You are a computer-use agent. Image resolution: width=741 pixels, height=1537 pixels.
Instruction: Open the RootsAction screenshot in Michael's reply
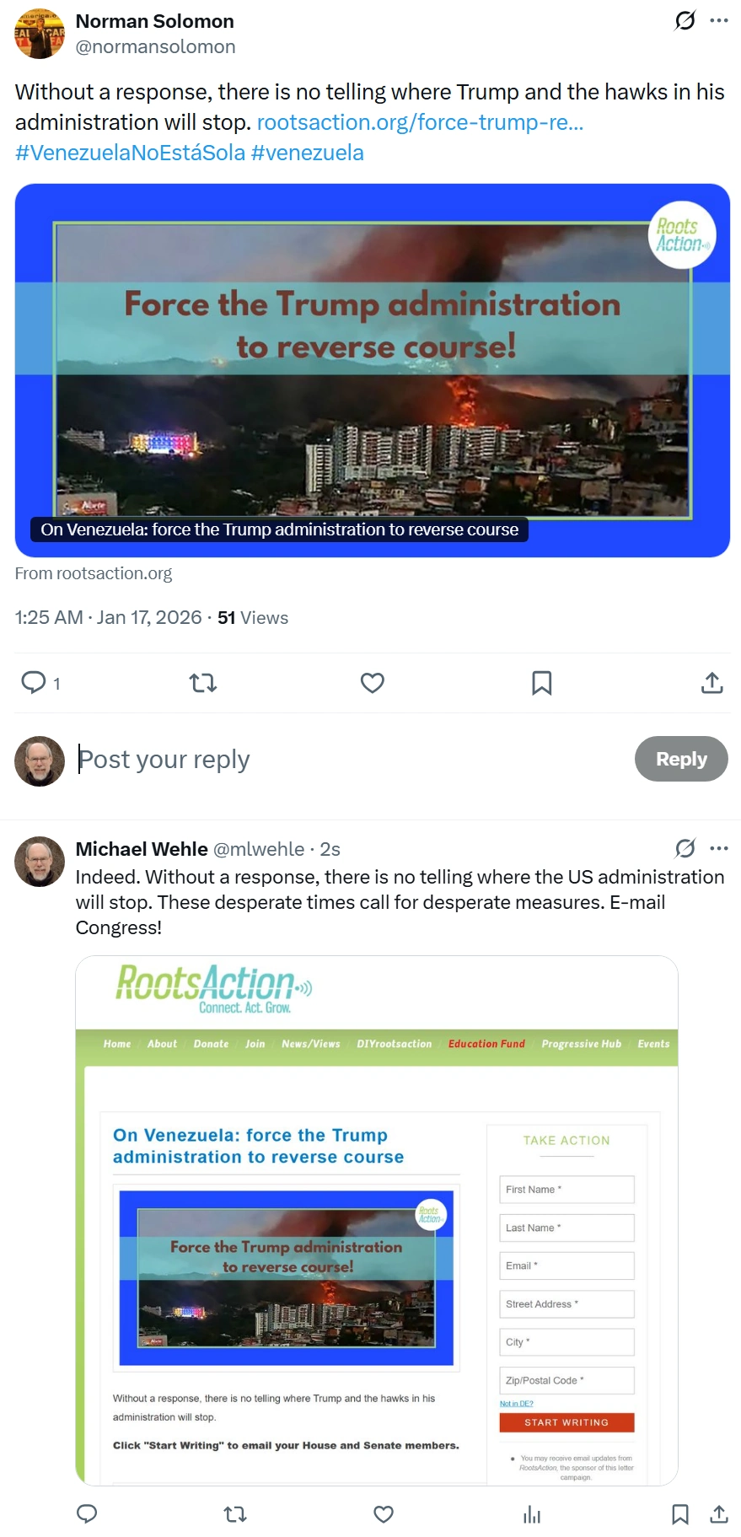point(377,1220)
